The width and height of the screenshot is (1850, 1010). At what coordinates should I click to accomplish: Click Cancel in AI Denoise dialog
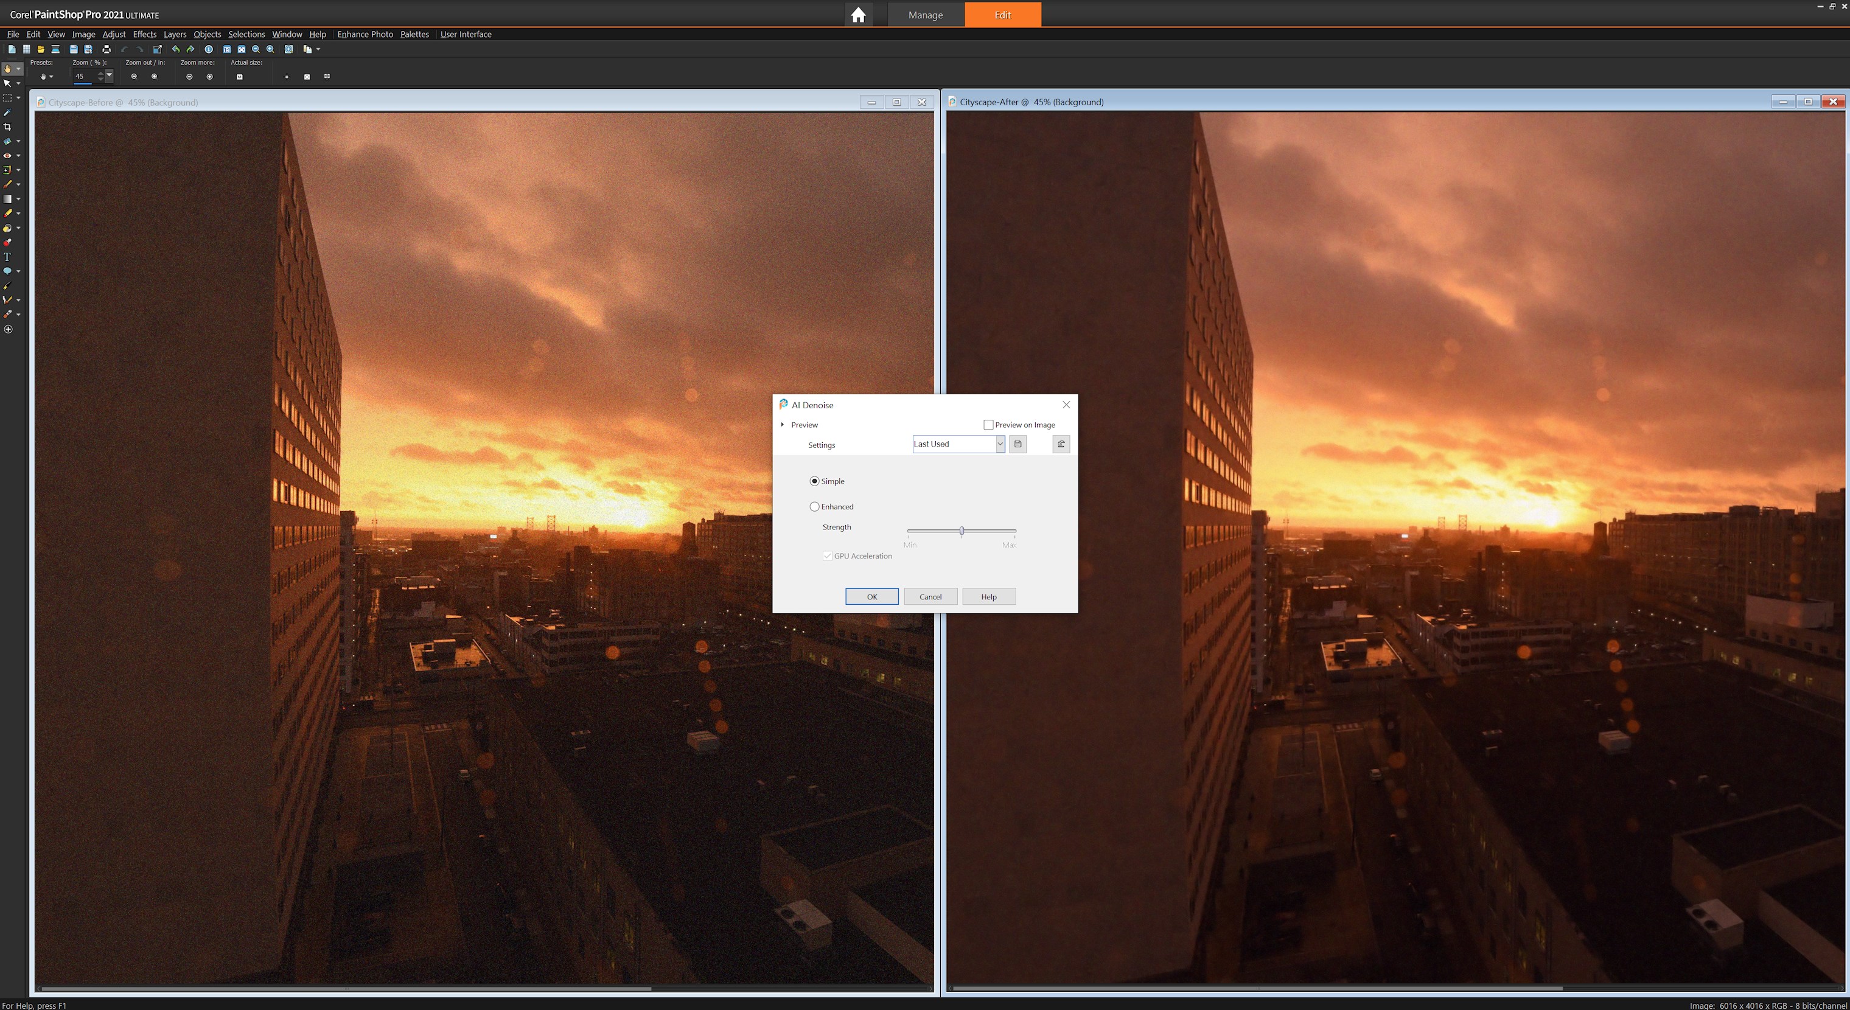tap(930, 596)
